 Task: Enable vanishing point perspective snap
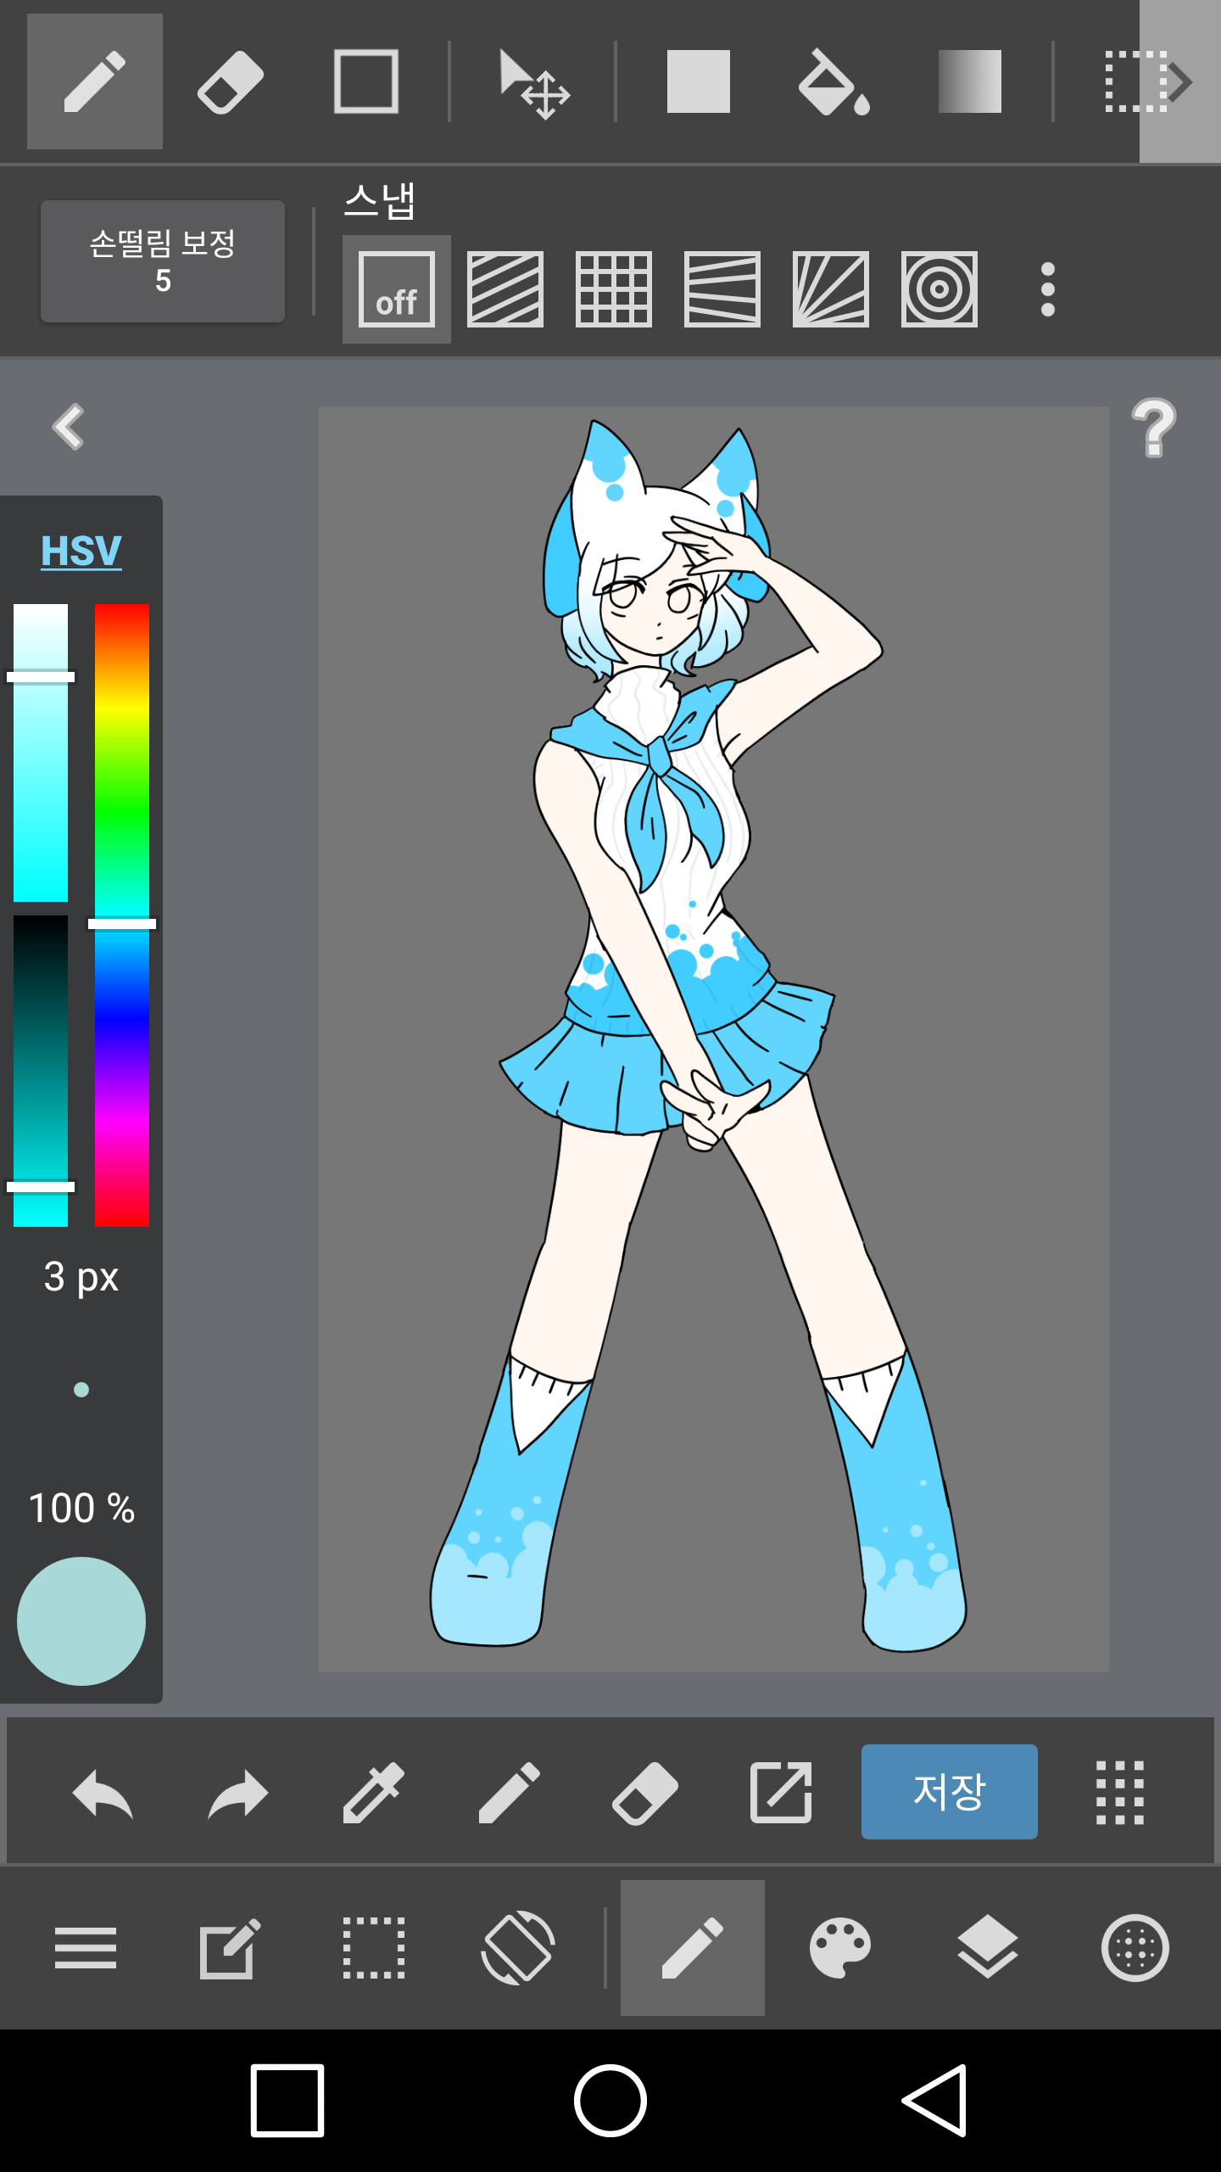(722, 289)
